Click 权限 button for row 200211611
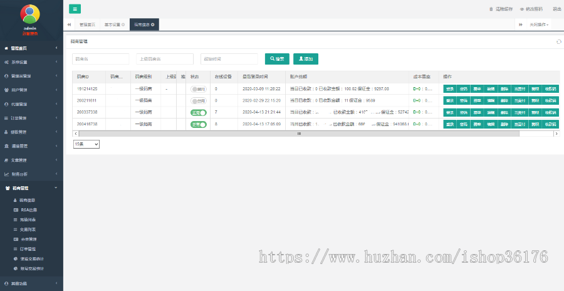 click(x=535, y=101)
